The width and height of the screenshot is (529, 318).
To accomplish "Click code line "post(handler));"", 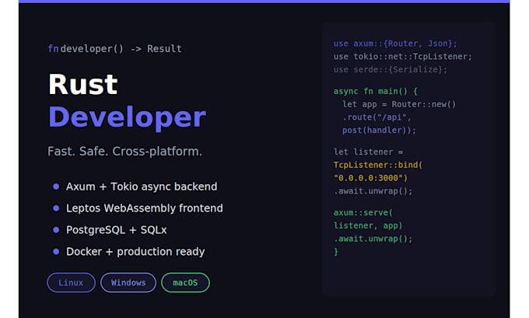I will [x=379, y=131].
